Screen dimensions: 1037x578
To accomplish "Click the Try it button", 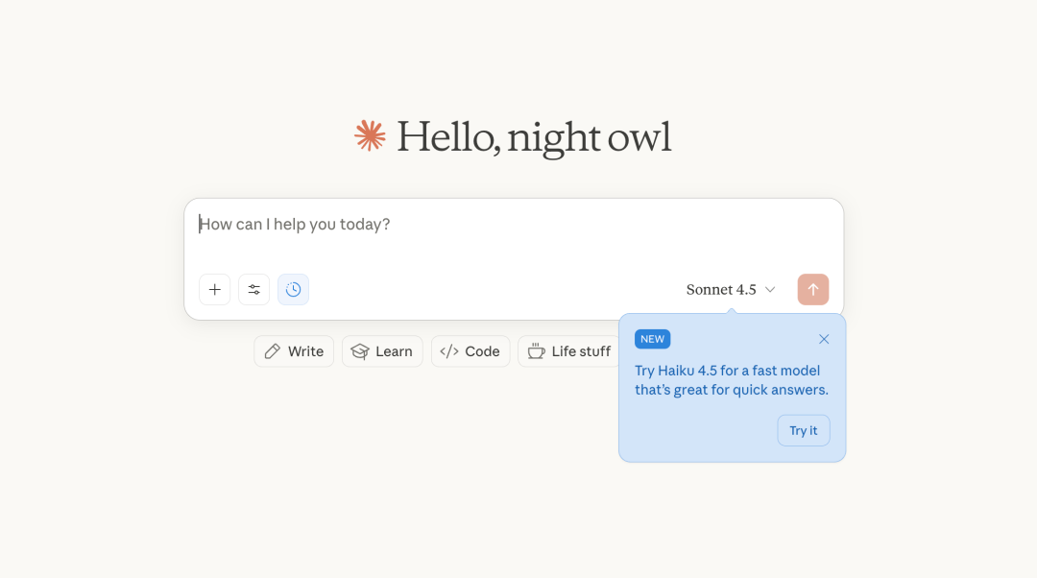I will pyautogui.click(x=804, y=430).
